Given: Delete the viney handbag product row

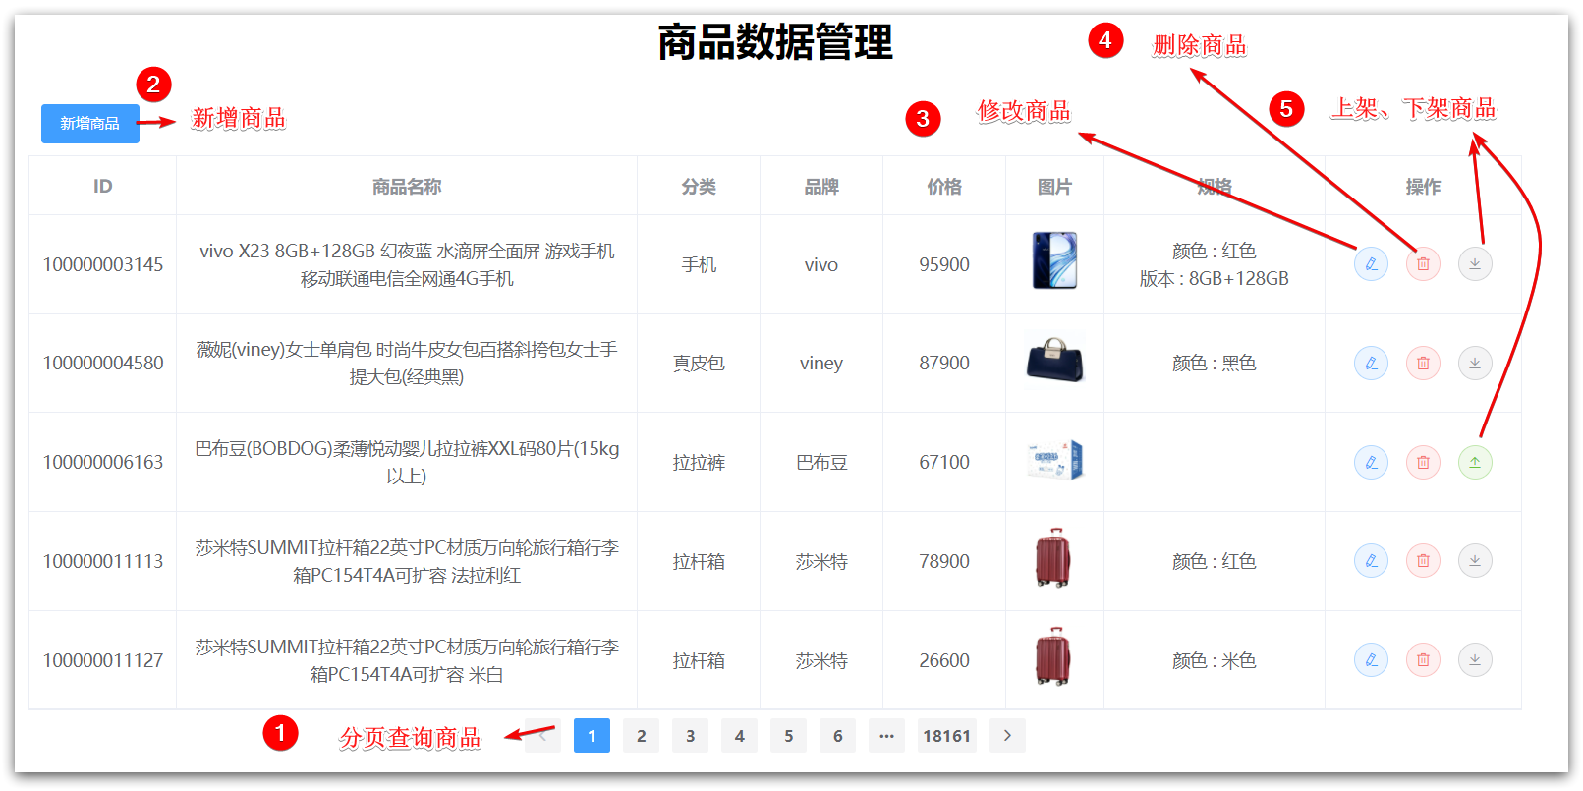Looking at the screenshot, I should [x=1423, y=363].
